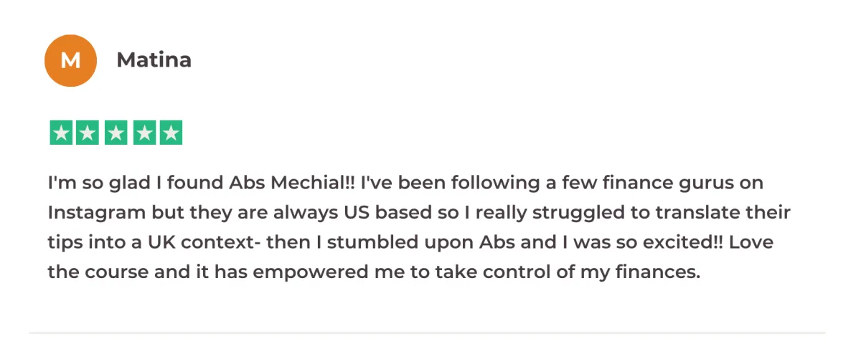The image size is (861, 344).
Task: Click the fifth and last rating star
Action: [x=170, y=133]
